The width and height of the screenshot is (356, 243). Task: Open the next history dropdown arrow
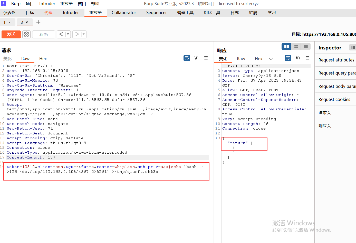pyautogui.click(x=84, y=34)
